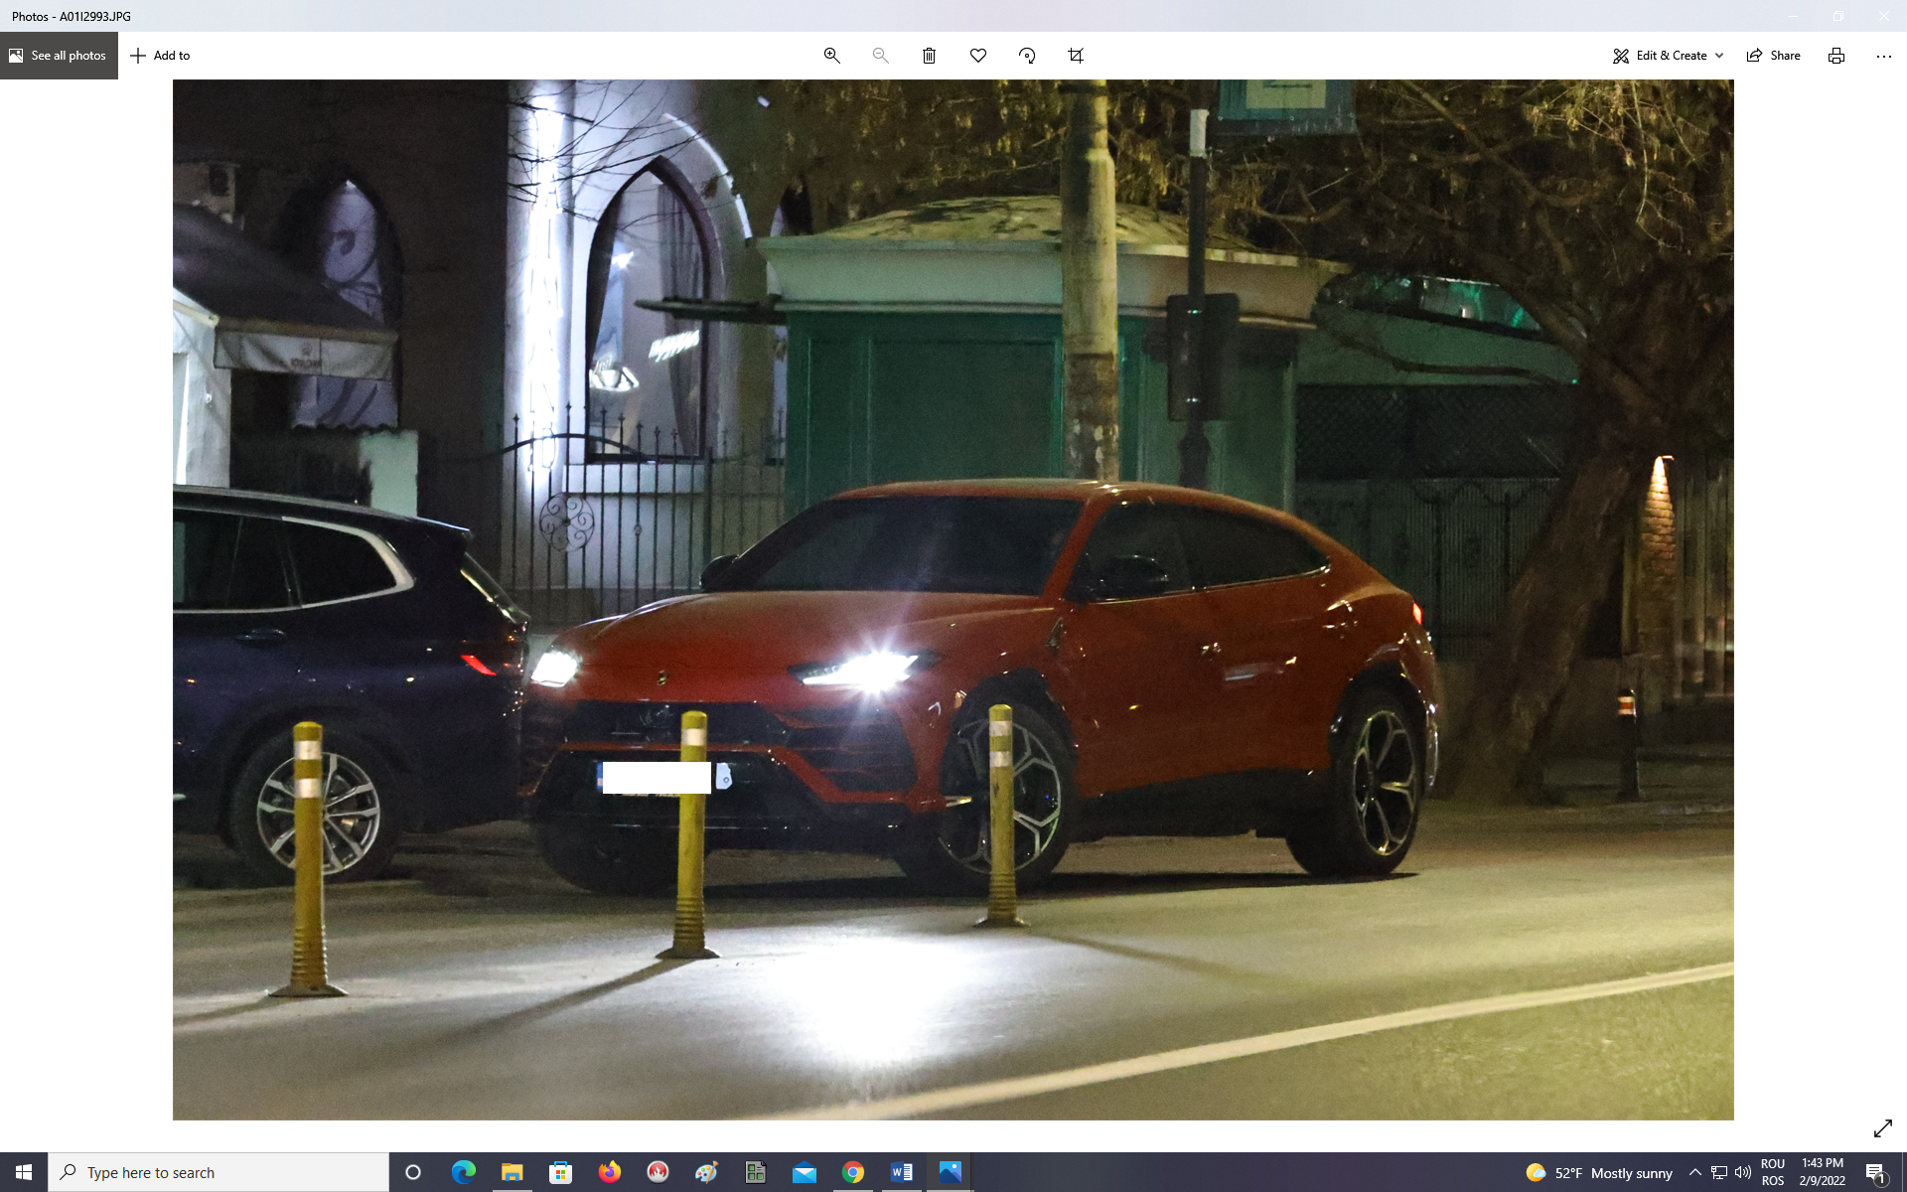Click the Share button
The width and height of the screenshot is (1907, 1192).
(1774, 56)
